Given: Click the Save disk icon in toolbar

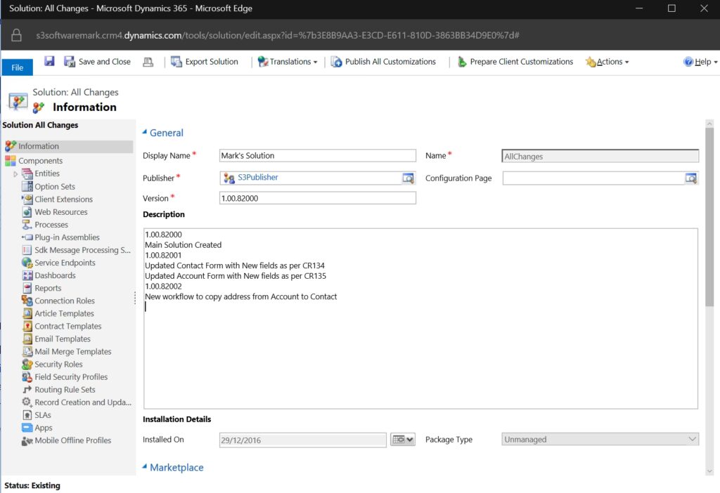Looking at the screenshot, I should click(49, 62).
